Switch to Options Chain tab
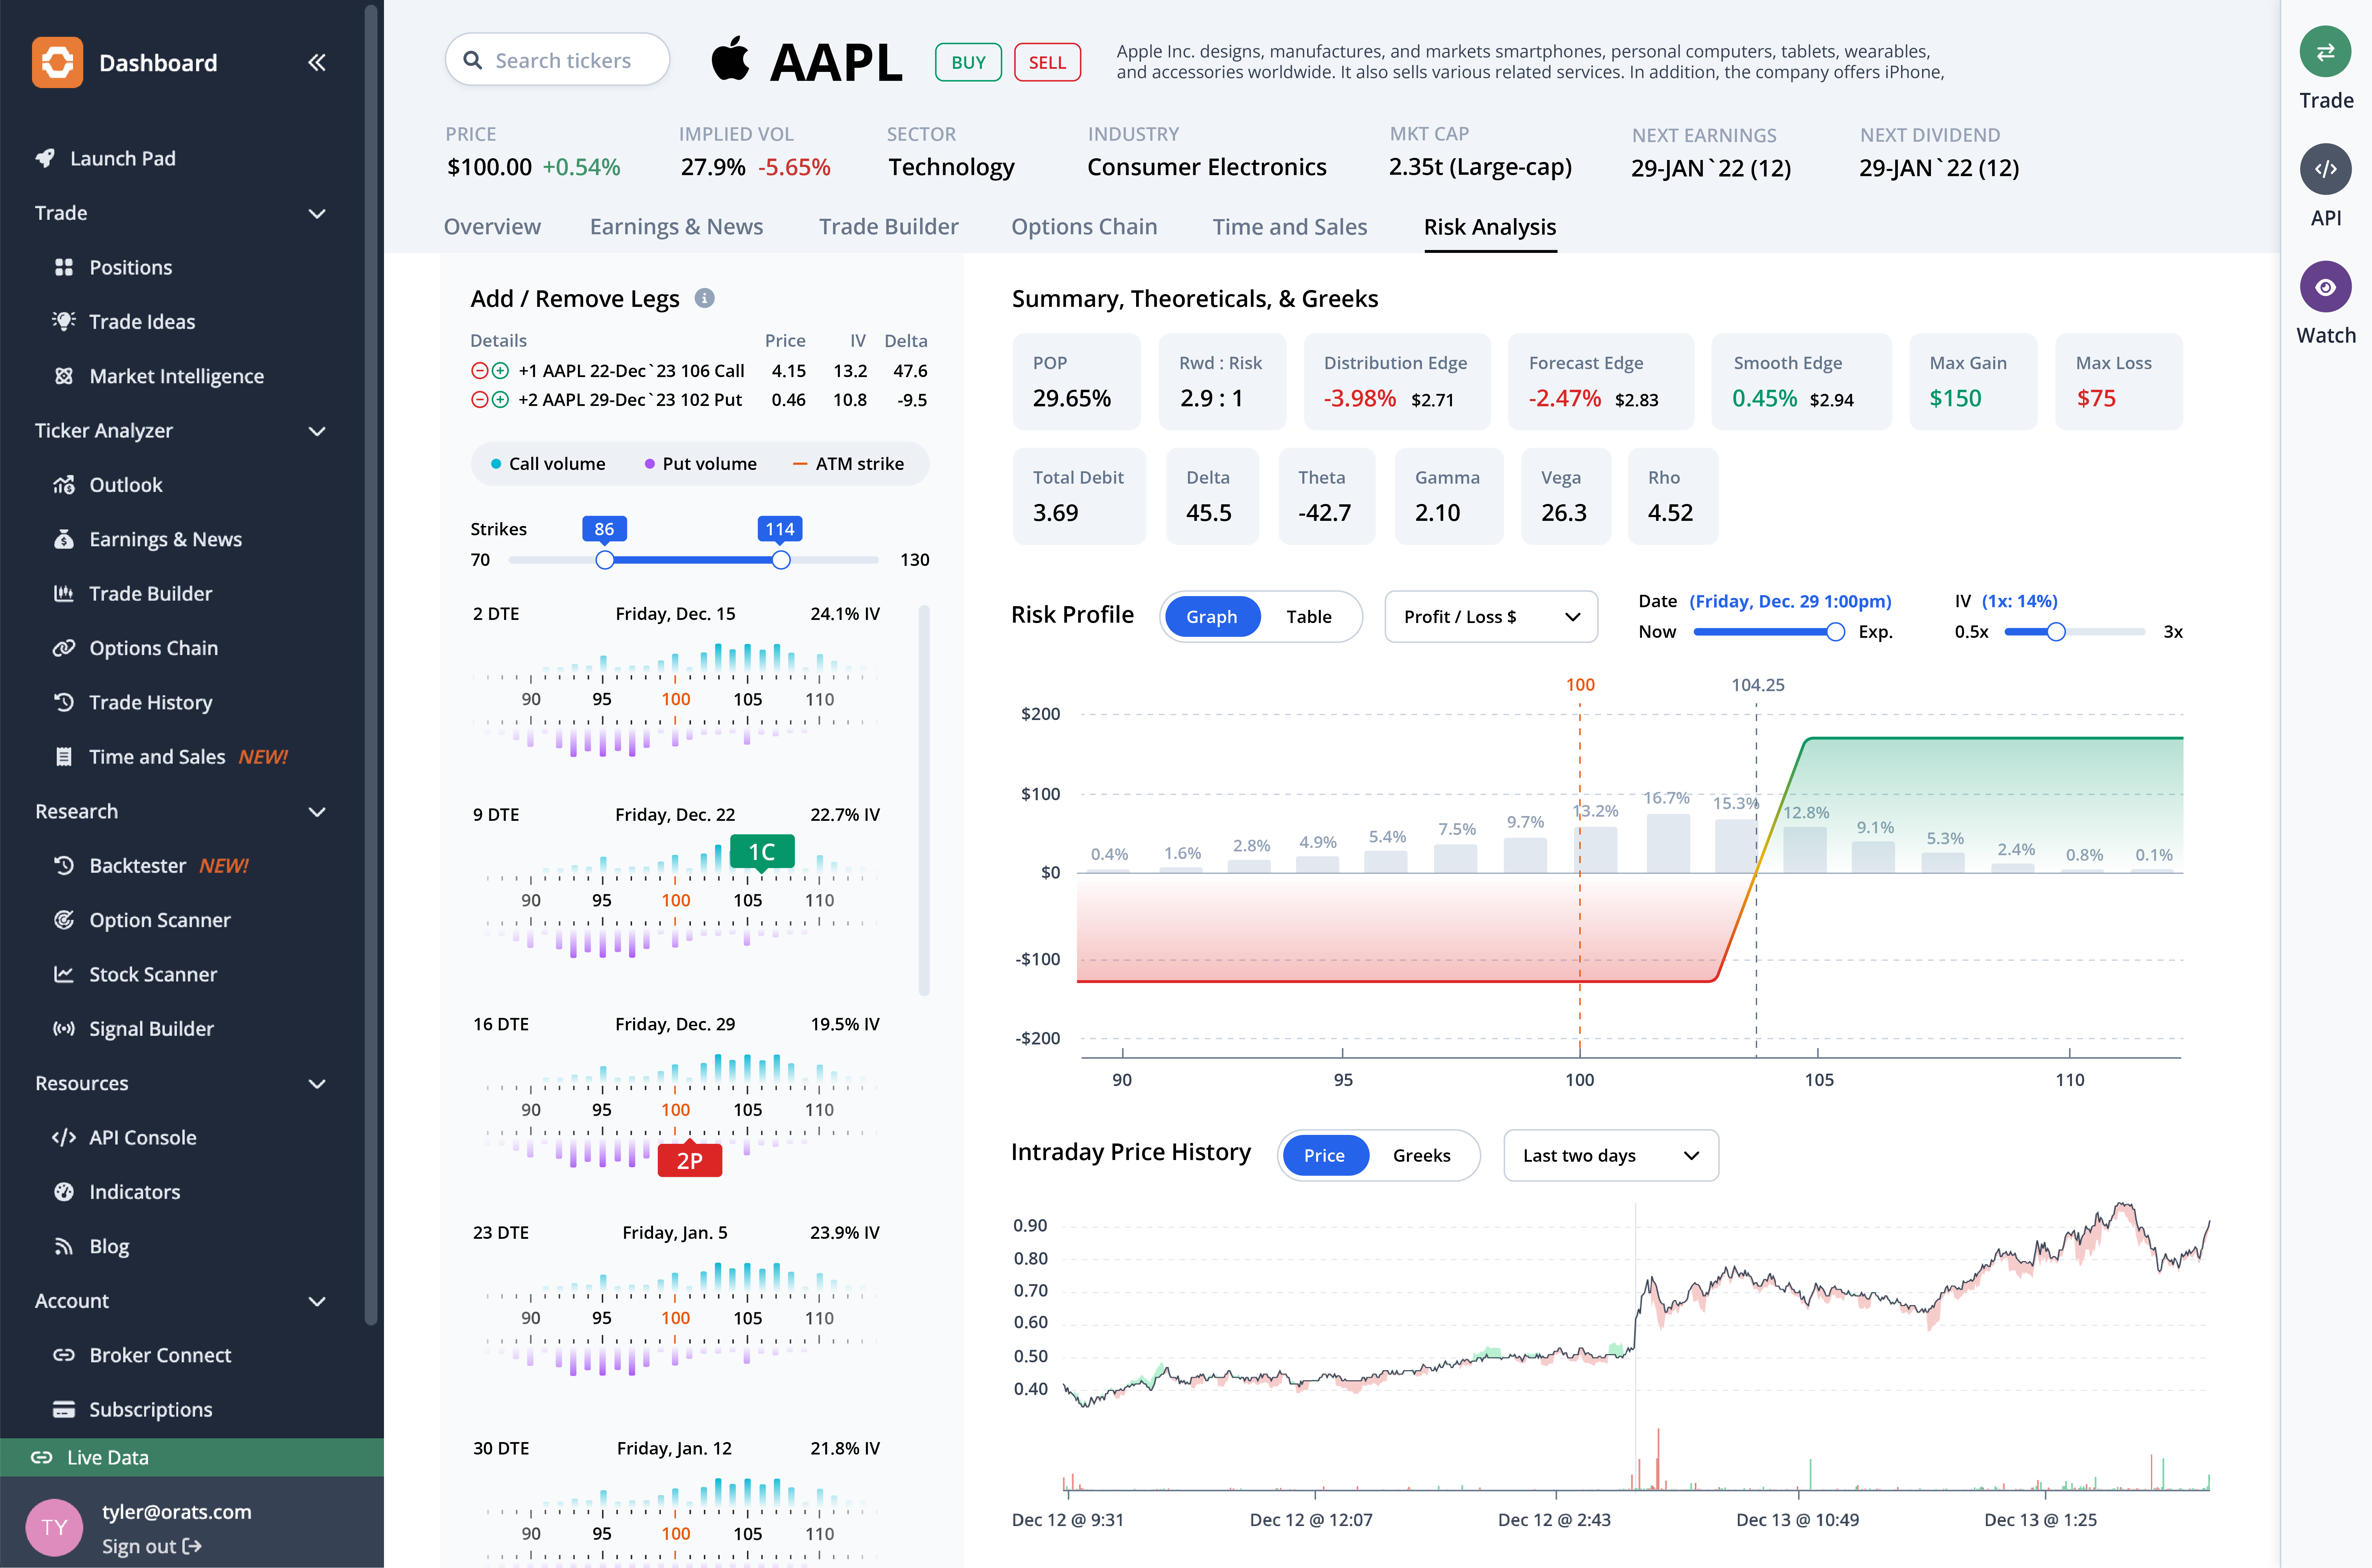Viewport: 2372px width, 1568px height. (1084, 227)
